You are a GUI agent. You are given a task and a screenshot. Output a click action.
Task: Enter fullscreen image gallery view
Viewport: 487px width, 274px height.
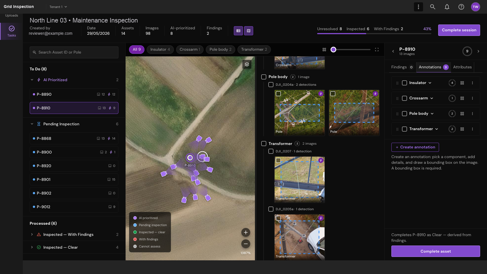pos(377,50)
